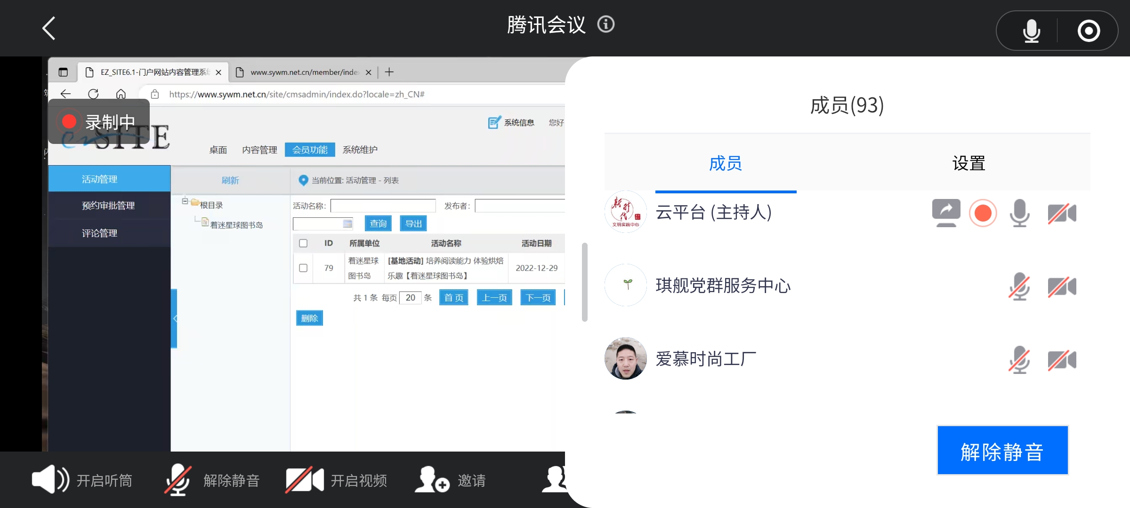Viewport: 1130px width, 508px height.
Task: Tap record circle icon in top-right pill
Action: click(1088, 31)
